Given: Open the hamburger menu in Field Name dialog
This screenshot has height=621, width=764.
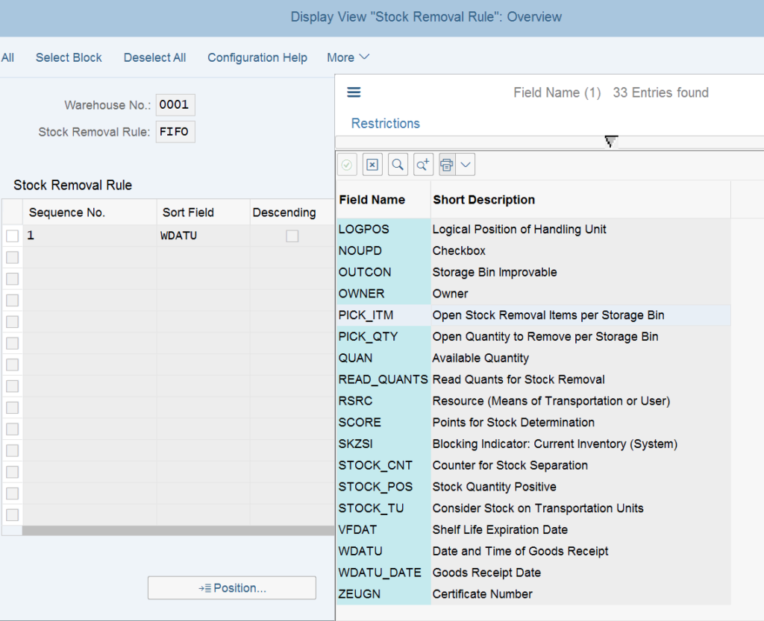Looking at the screenshot, I should pyautogui.click(x=354, y=92).
